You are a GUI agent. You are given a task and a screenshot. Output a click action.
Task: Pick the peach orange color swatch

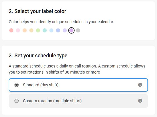25,30
